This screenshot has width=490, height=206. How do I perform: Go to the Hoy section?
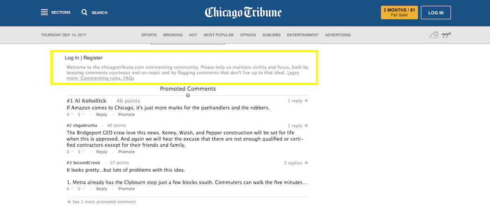pos(193,35)
